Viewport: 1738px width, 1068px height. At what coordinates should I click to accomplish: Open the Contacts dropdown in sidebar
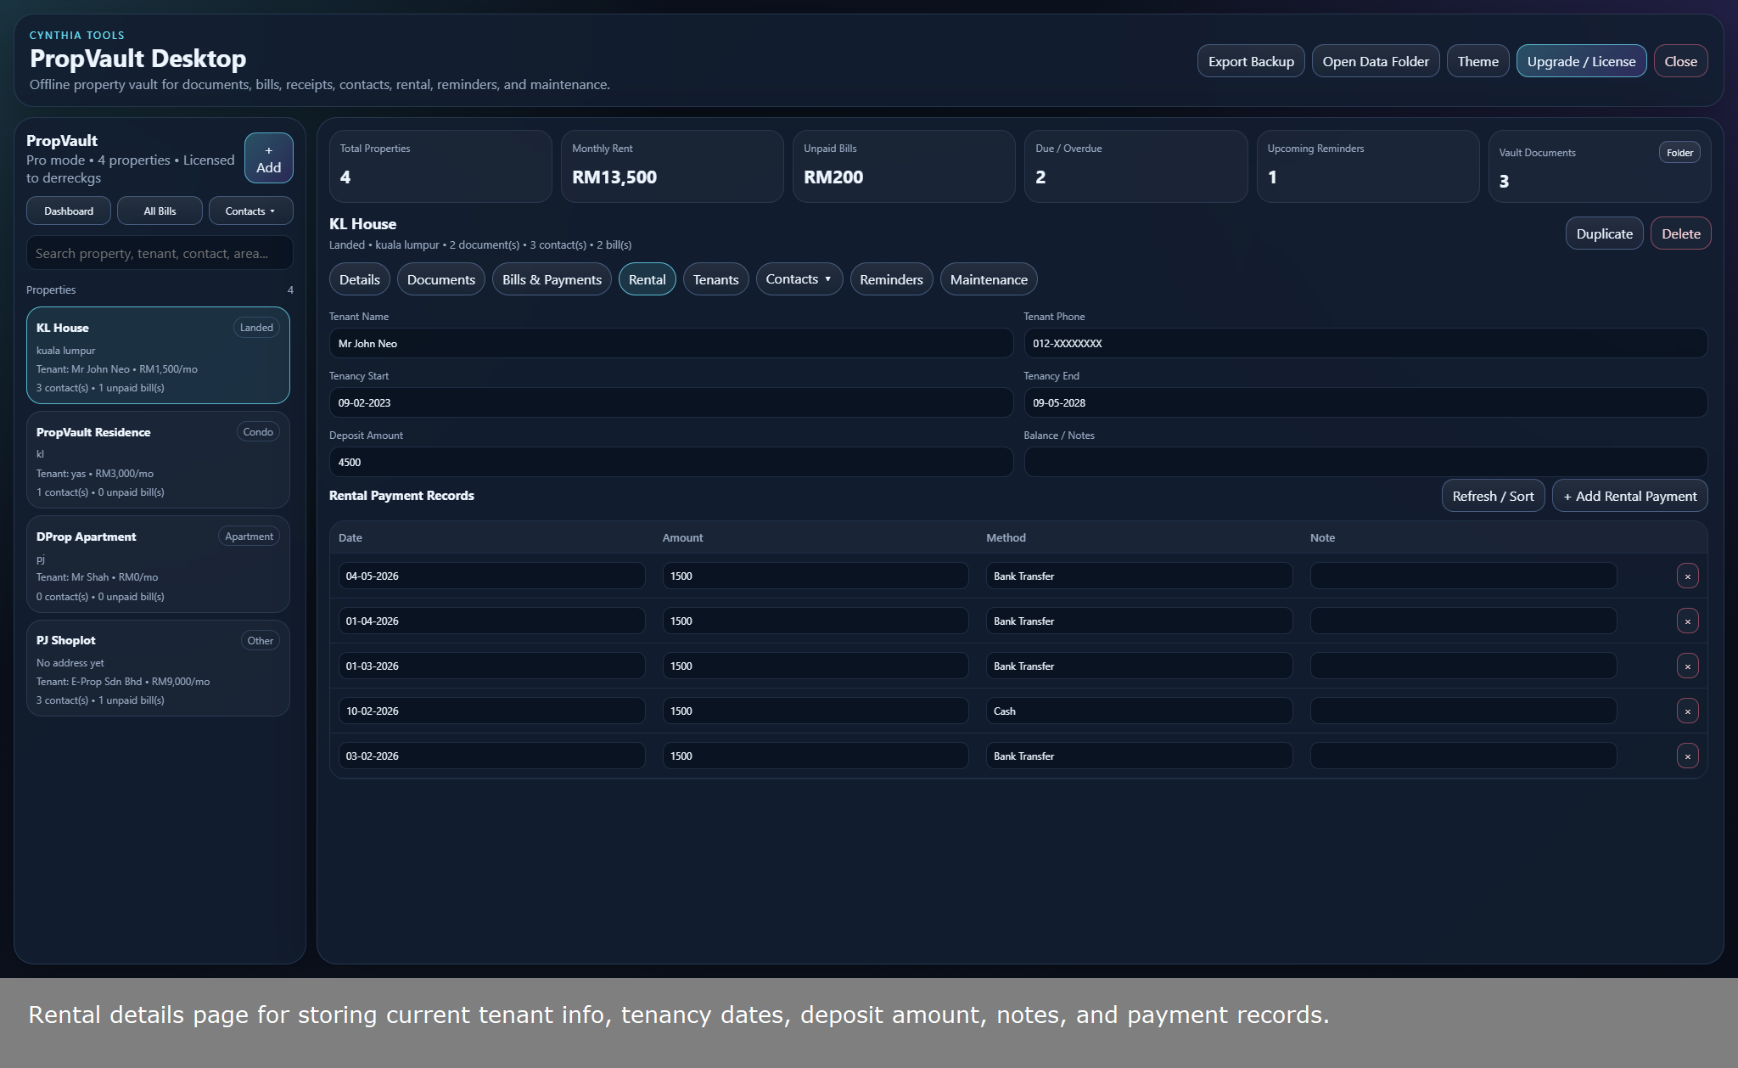point(250,211)
